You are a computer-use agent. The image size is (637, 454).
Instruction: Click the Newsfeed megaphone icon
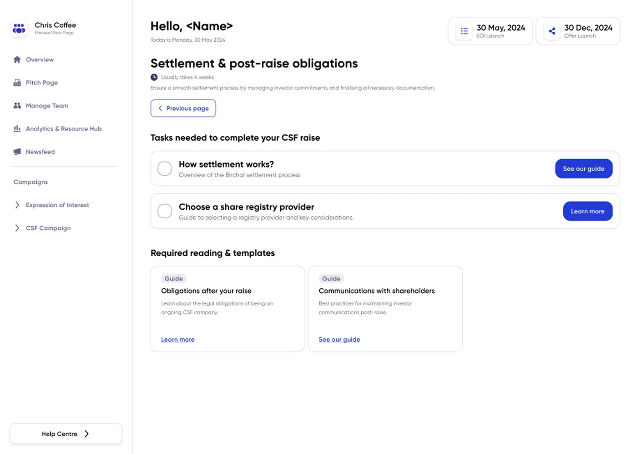coord(17,152)
